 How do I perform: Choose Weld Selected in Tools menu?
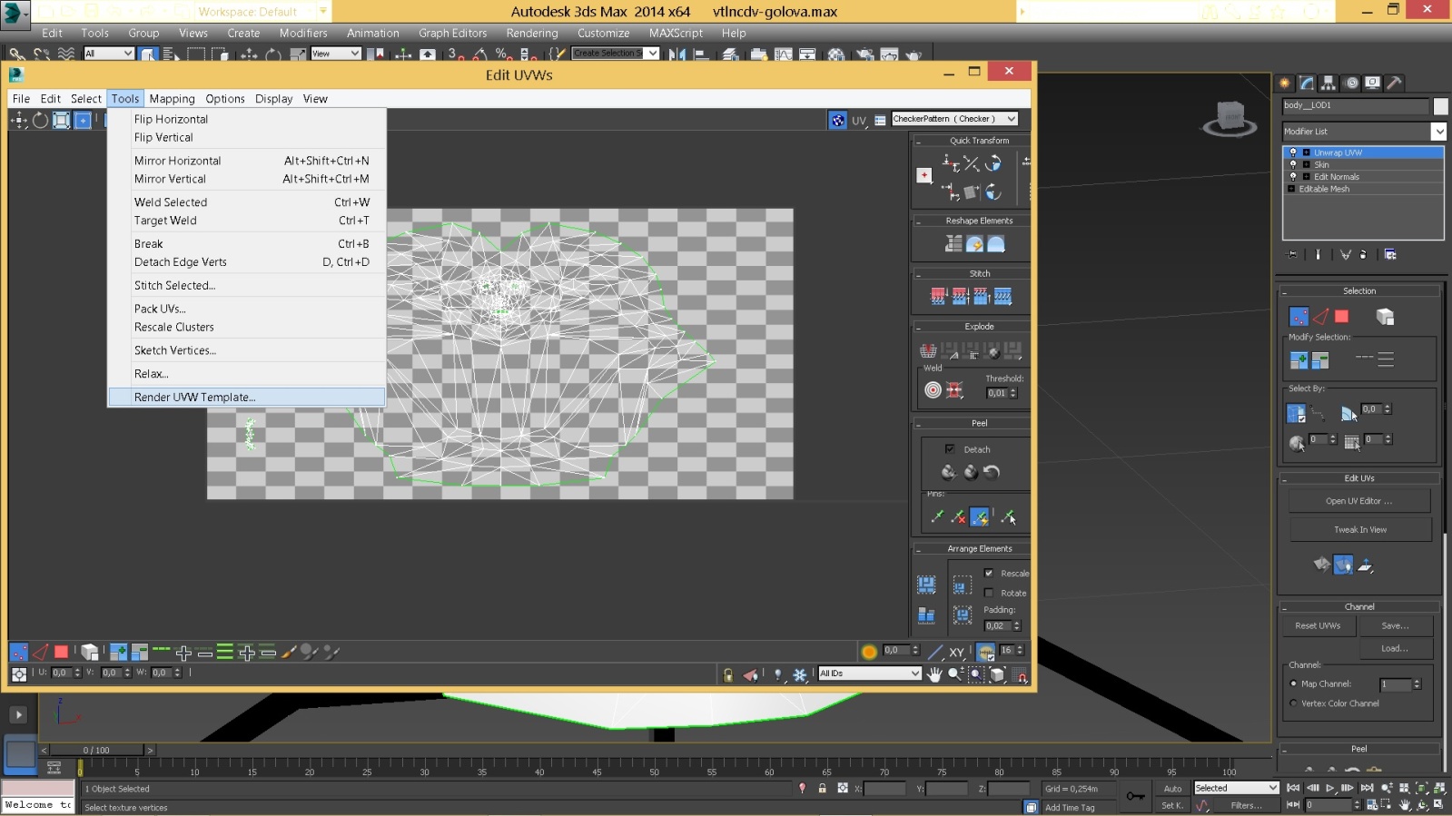246,202
